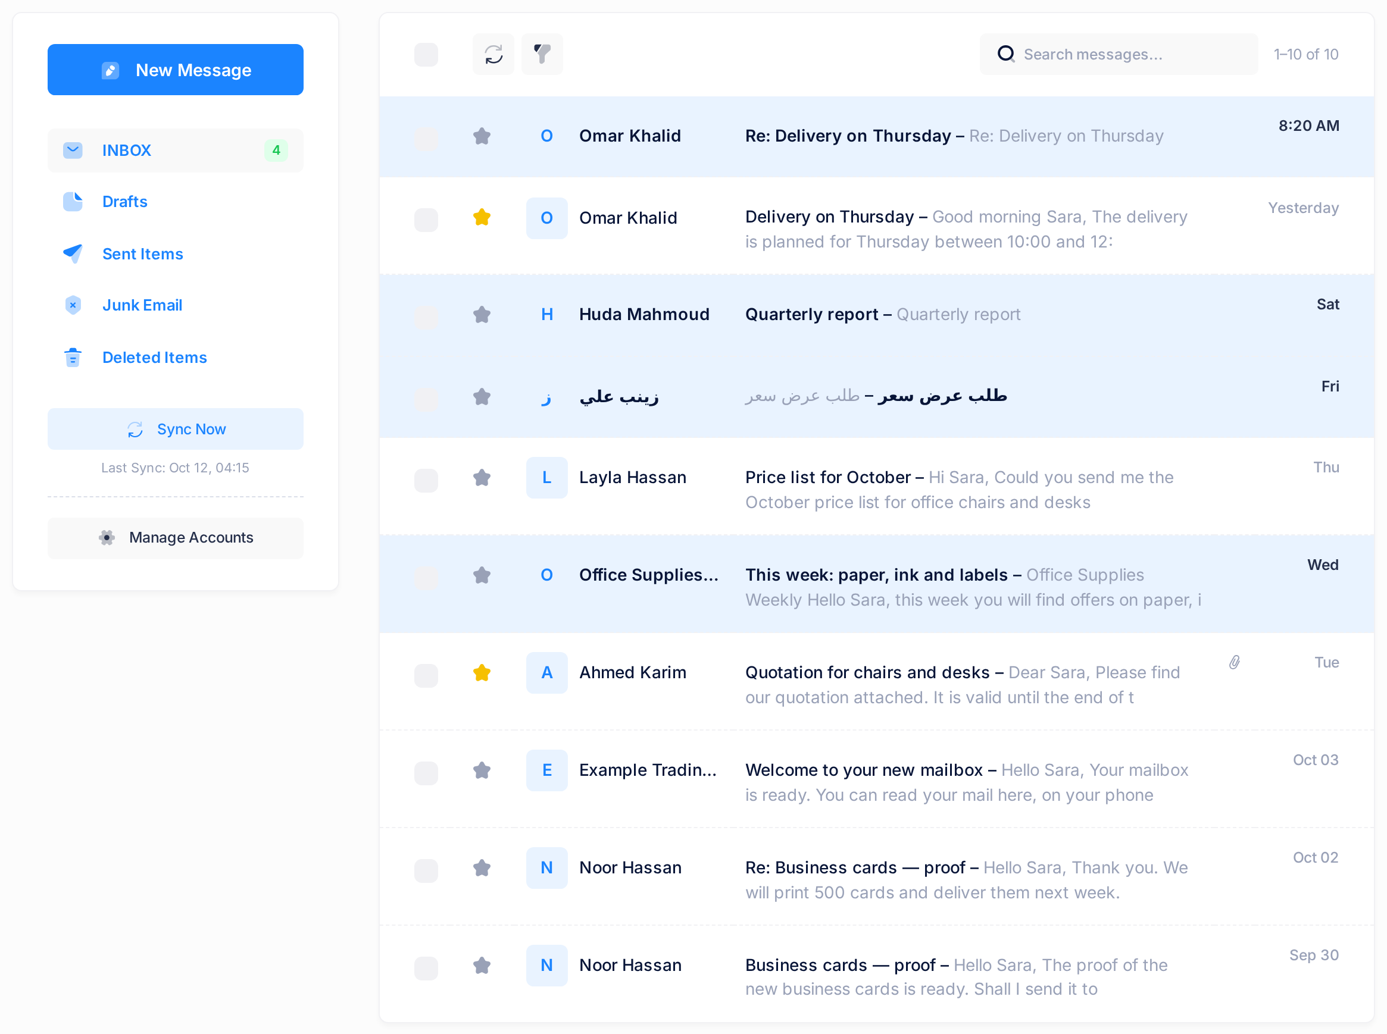Image resolution: width=1387 pixels, height=1034 pixels.
Task: Click the attachment paperclip on Ahmed Karim's email
Action: (x=1234, y=662)
